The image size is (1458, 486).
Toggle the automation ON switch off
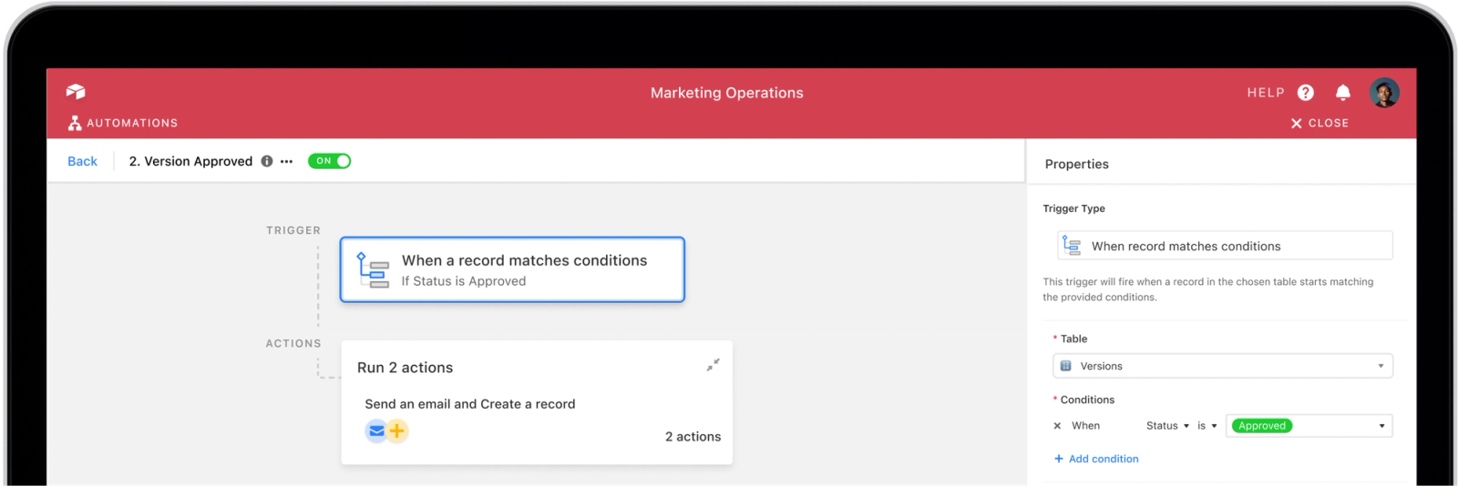click(329, 161)
